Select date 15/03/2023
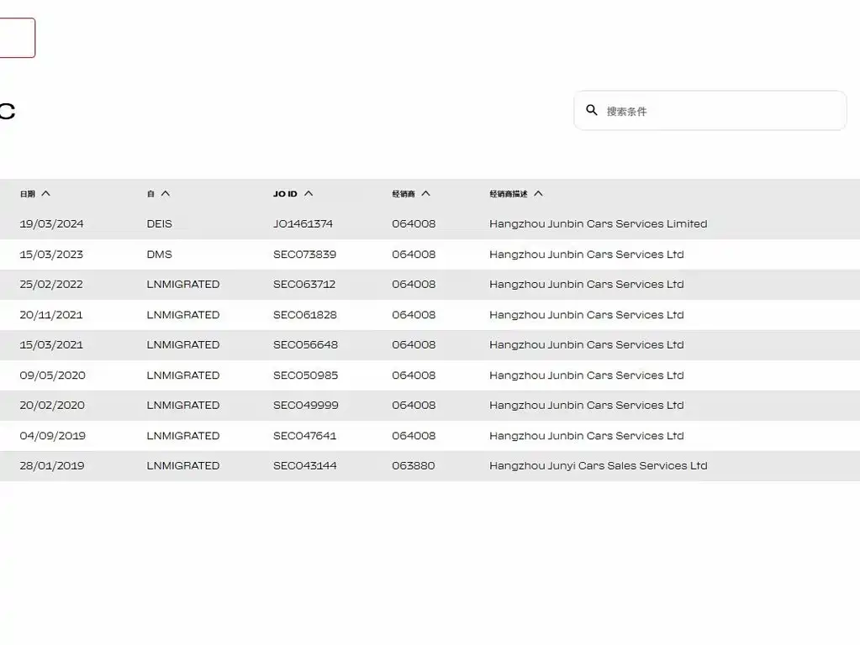The height and width of the screenshot is (645, 860). tap(51, 254)
